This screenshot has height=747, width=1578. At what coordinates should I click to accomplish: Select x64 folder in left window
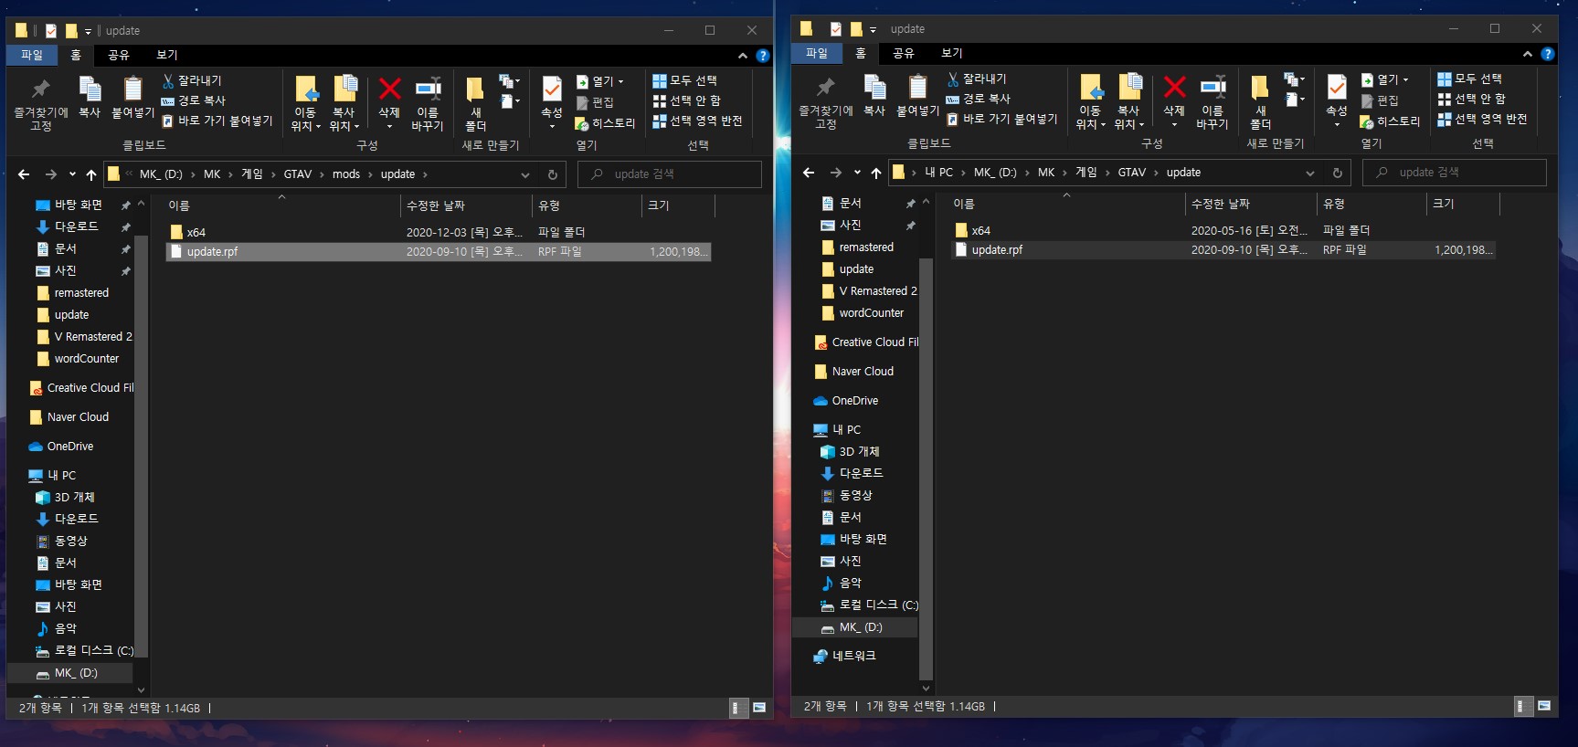(x=439, y=233)
